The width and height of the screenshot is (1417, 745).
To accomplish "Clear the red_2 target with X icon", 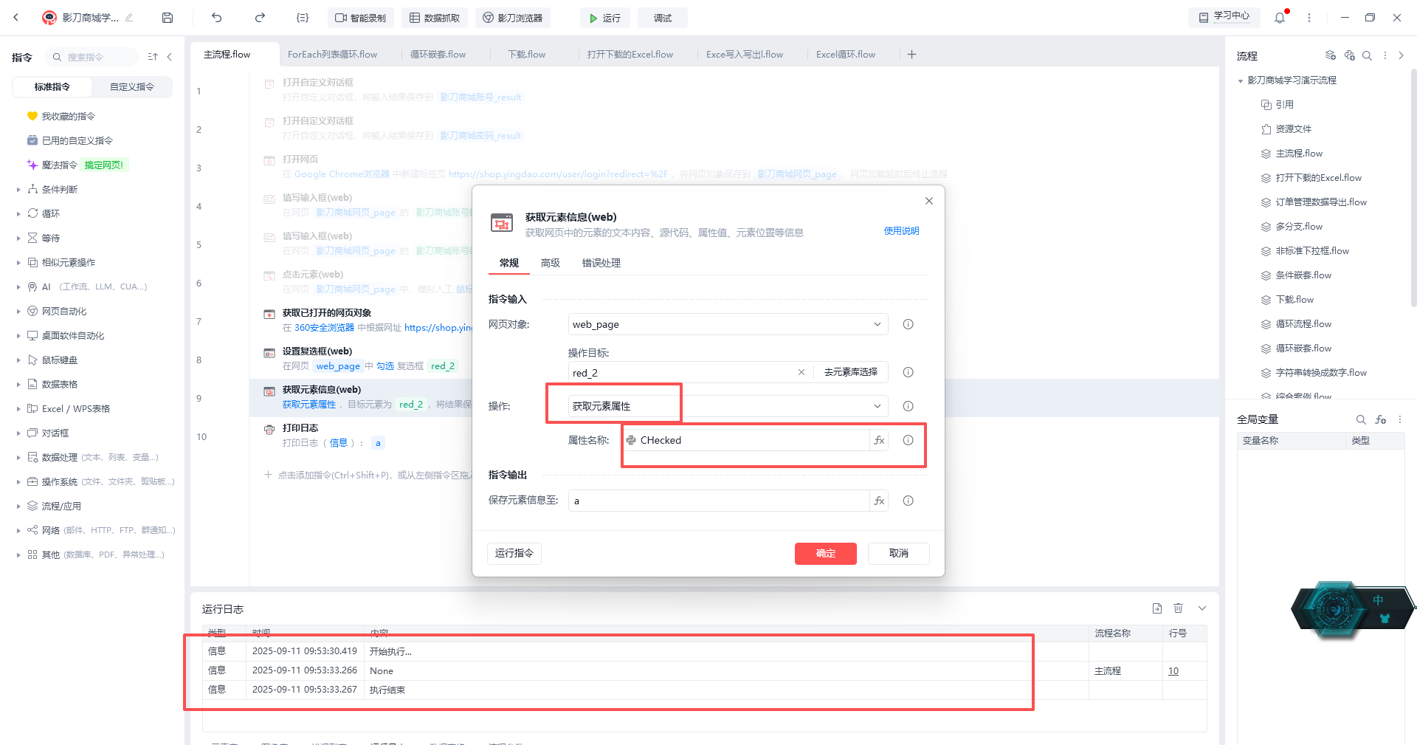I will (x=801, y=372).
